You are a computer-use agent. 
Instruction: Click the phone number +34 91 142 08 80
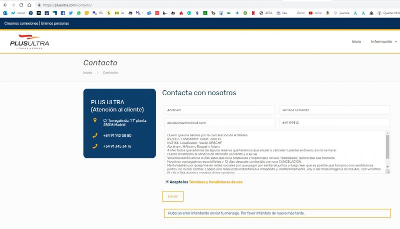click(x=117, y=135)
